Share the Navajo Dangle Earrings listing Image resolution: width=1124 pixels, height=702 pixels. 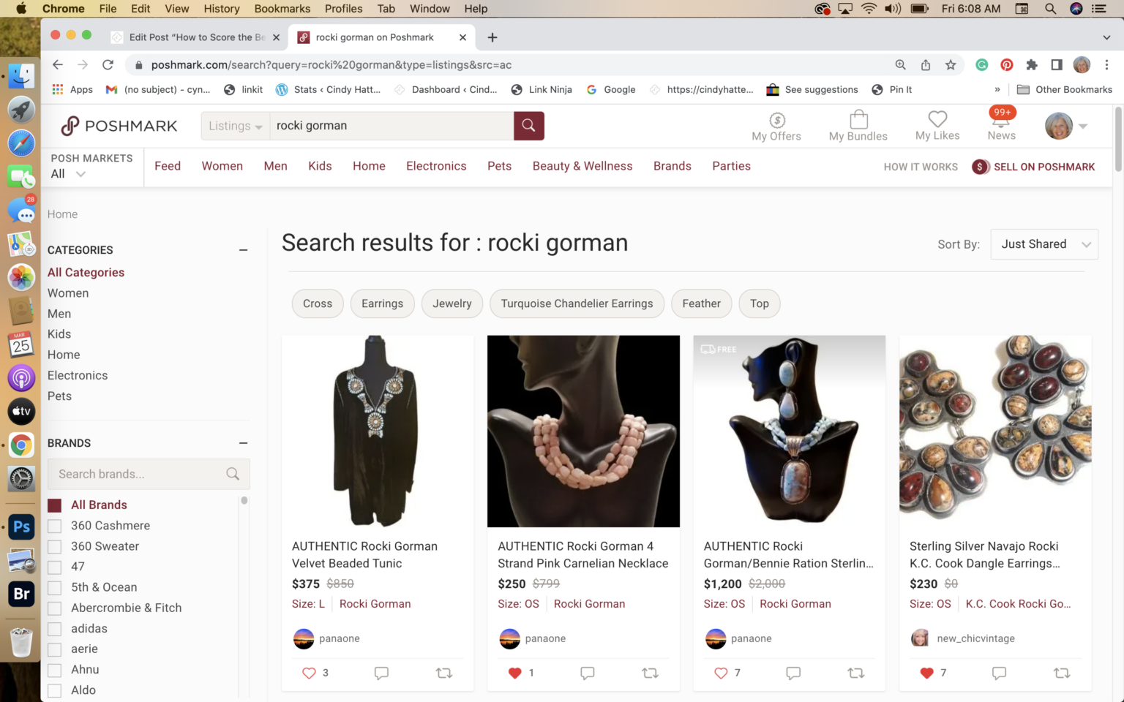click(1062, 673)
